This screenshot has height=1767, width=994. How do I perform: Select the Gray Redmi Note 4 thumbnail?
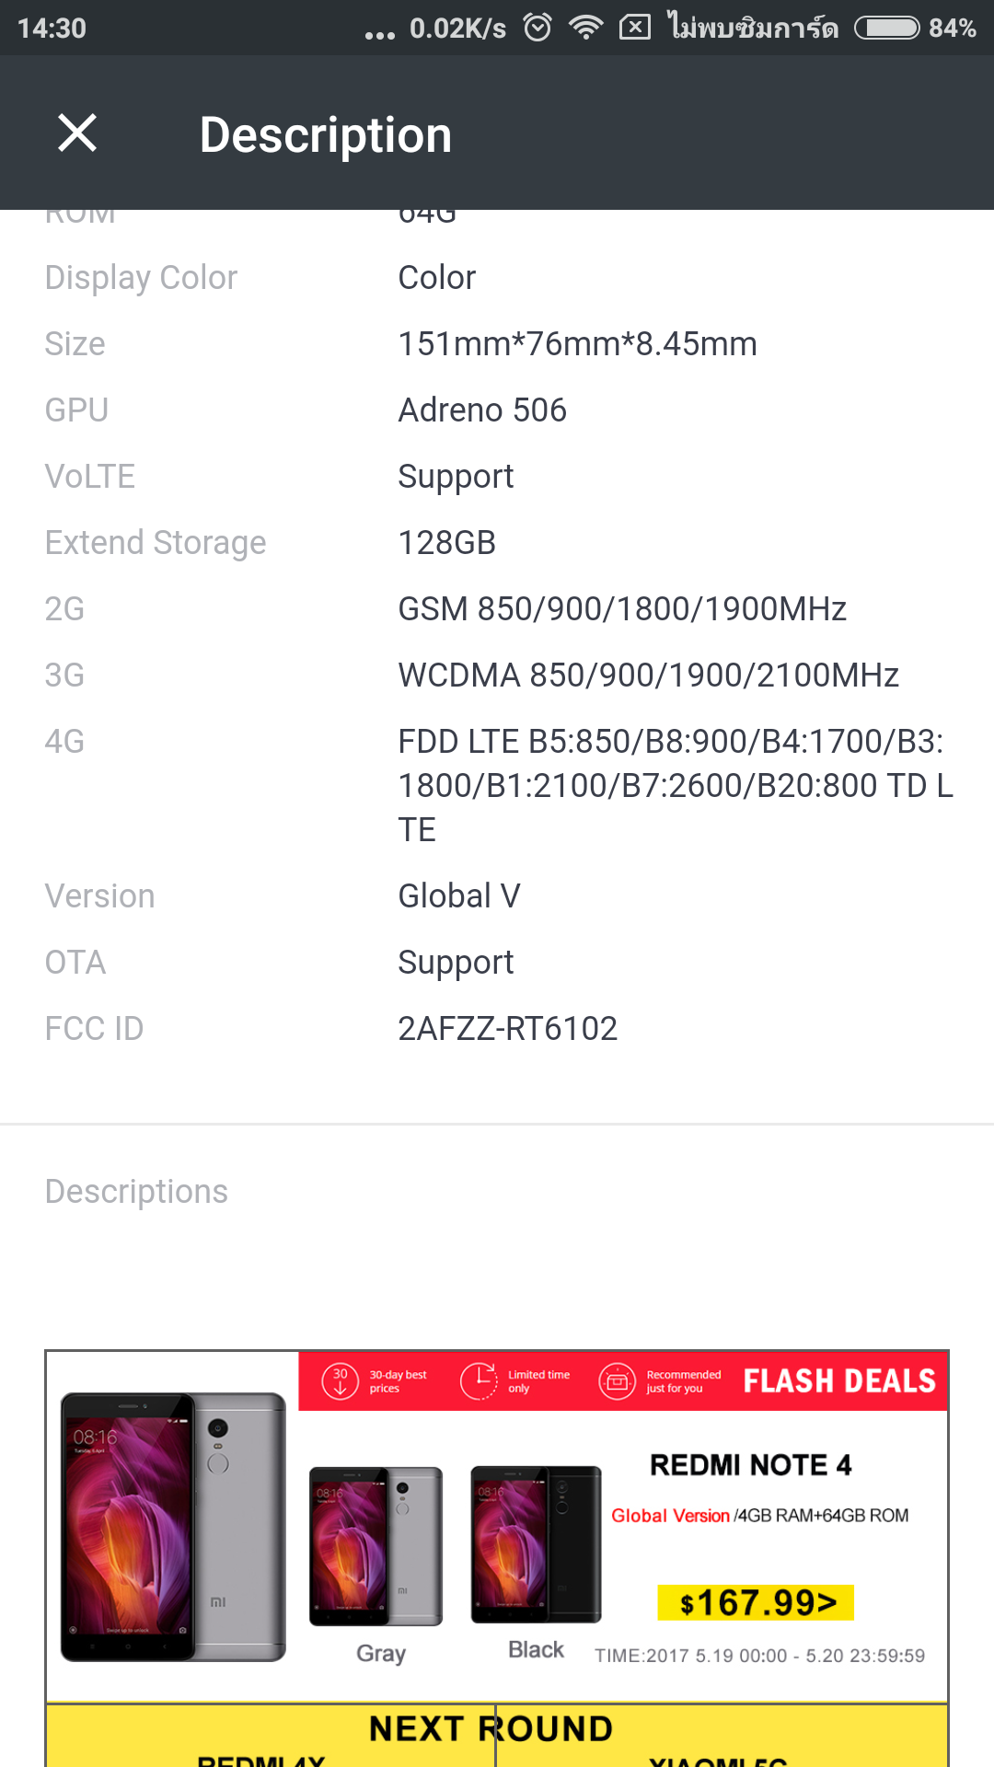pos(376,1546)
